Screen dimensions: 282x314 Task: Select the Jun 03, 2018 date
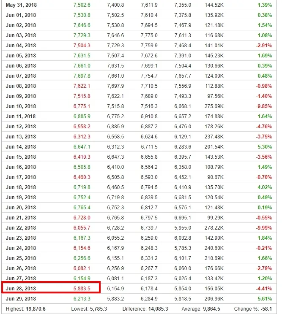pyautogui.click(x=21, y=35)
